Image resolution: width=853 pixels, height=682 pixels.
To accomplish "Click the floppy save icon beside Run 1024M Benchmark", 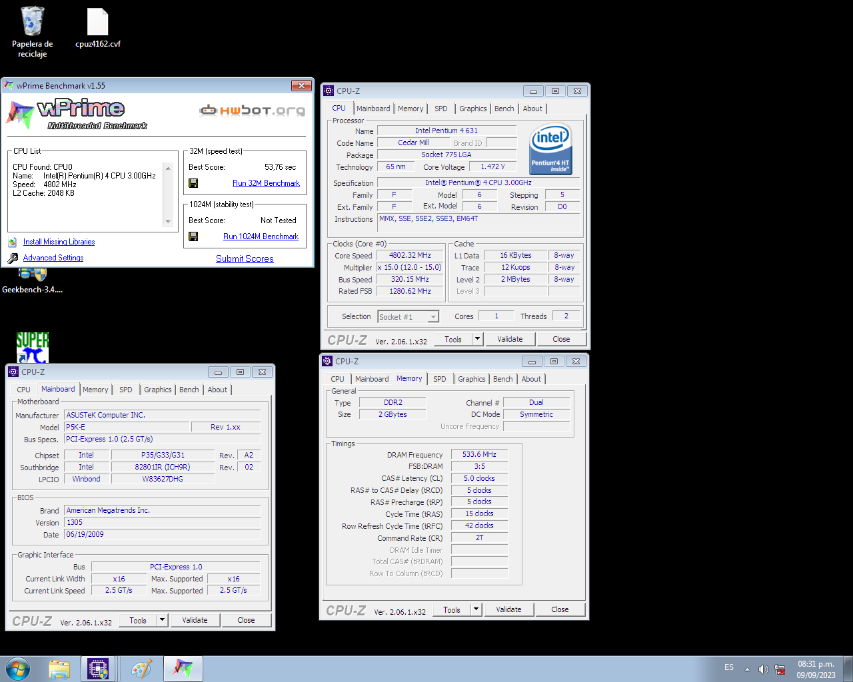I will [x=193, y=236].
